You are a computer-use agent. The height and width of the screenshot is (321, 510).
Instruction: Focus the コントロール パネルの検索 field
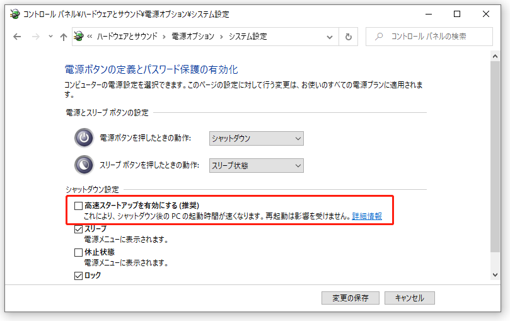[429, 37]
